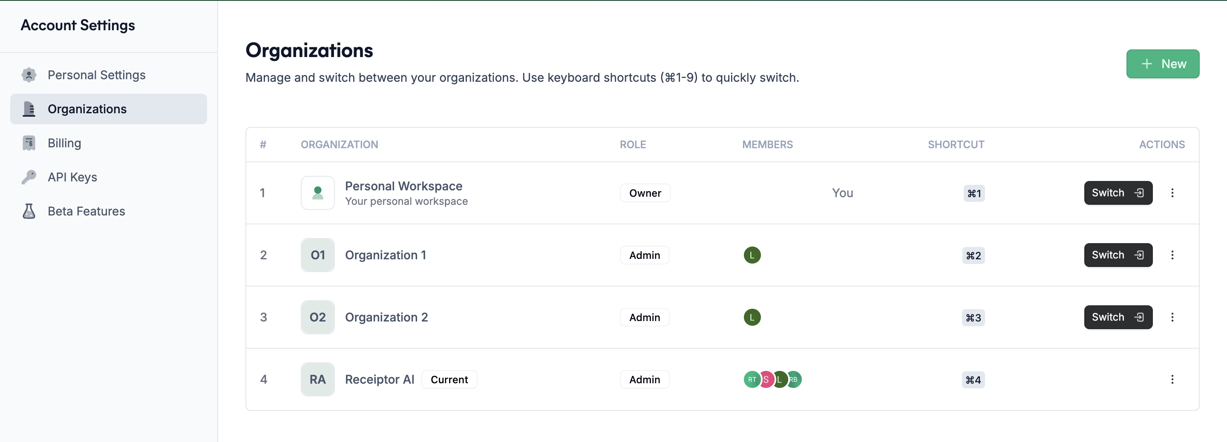Switch to Organization 2
The width and height of the screenshot is (1227, 442).
pos(1118,317)
